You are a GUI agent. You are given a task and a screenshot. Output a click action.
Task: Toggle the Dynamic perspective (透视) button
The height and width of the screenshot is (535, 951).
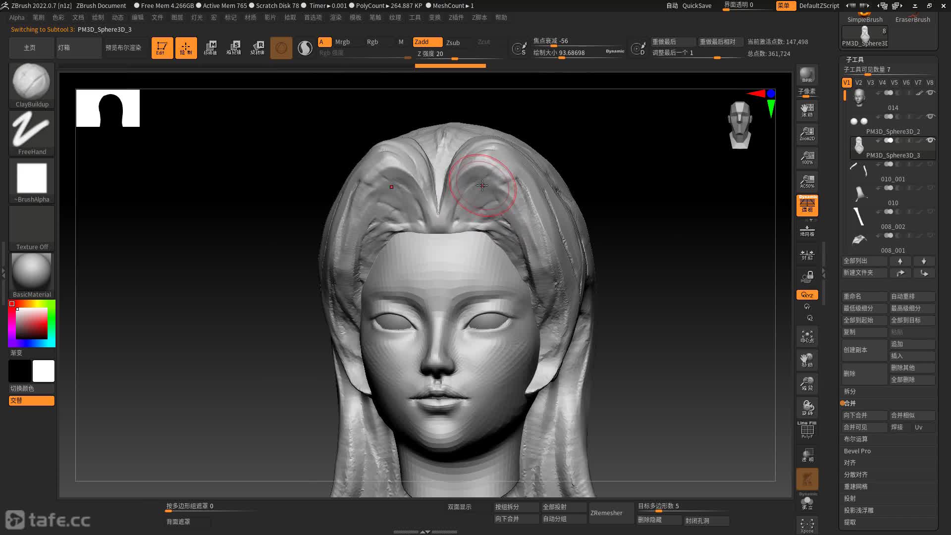click(x=807, y=205)
